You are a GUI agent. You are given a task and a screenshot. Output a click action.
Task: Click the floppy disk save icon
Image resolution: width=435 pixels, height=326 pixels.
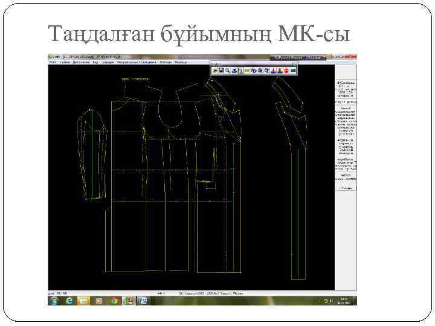(221, 71)
